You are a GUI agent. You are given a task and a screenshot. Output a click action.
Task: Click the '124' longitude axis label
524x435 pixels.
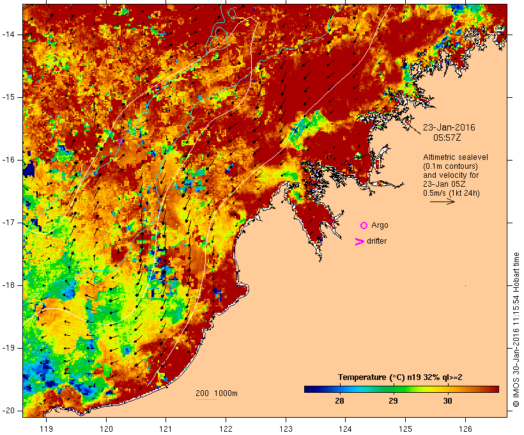(345, 429)
